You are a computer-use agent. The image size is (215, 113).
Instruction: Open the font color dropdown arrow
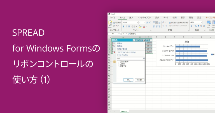point(146,27)
